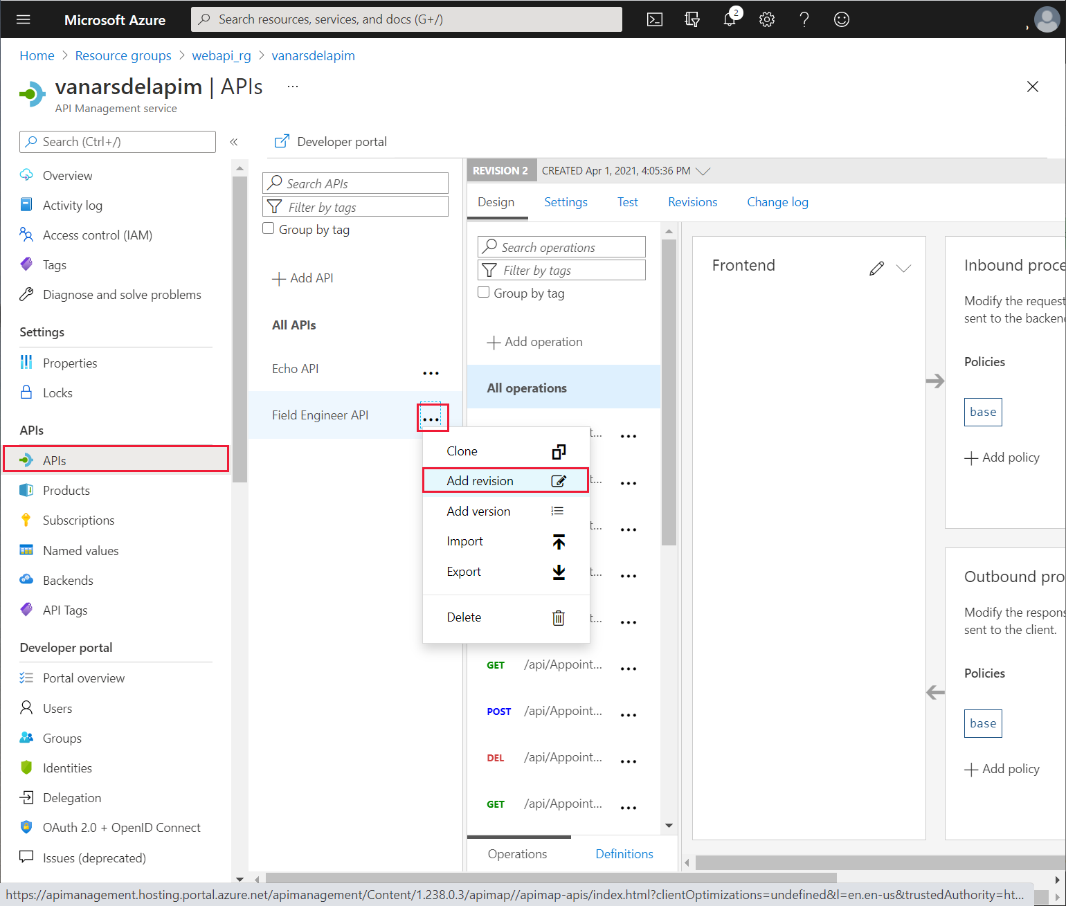Focus the Search APIs box
The height and width of the screenshot is (906, 1066).
tap(355, 183)
